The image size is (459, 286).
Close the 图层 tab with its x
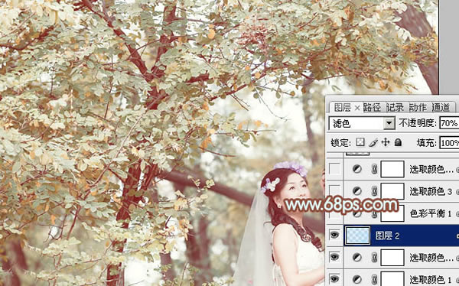(357, 108)
